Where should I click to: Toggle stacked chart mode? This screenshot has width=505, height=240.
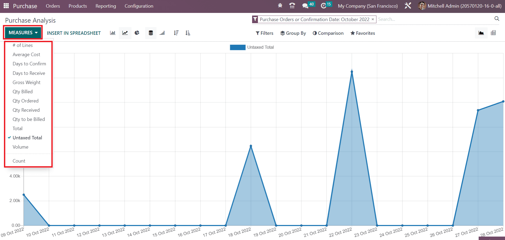tap(151, 33)
